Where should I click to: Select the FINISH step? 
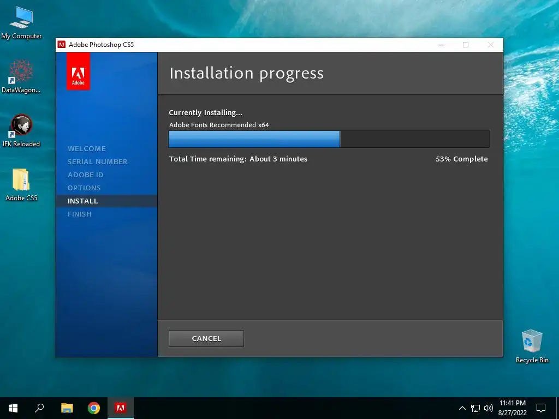(80, 214)
